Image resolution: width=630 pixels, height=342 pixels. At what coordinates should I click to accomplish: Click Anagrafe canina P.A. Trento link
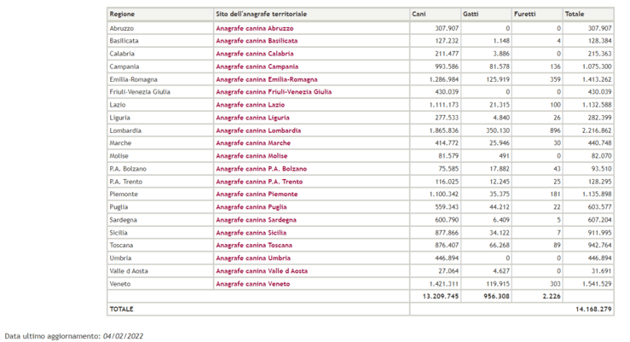tap(259, 182)
